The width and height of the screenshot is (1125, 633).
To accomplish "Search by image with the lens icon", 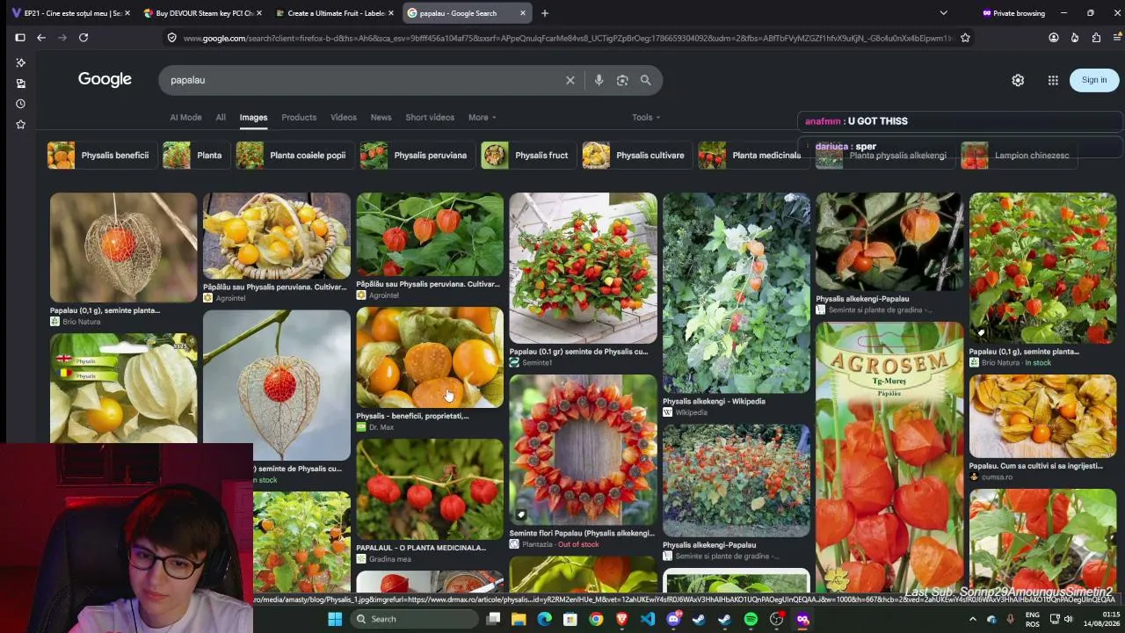I will (622, 80).
